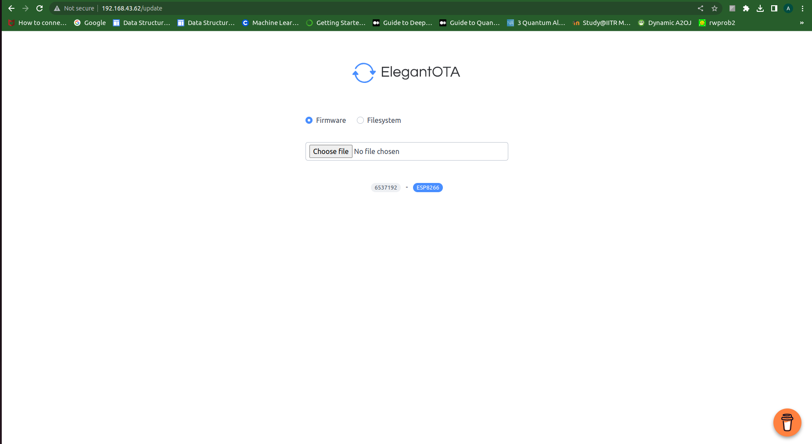Click the ElegantOTA title text
812x444 pixels.
click(x=420, y=72)
